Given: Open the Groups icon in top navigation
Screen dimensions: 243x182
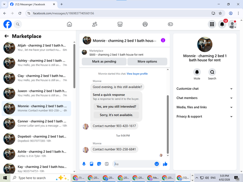Looking at the screenshot, I should tap(145, 24).
